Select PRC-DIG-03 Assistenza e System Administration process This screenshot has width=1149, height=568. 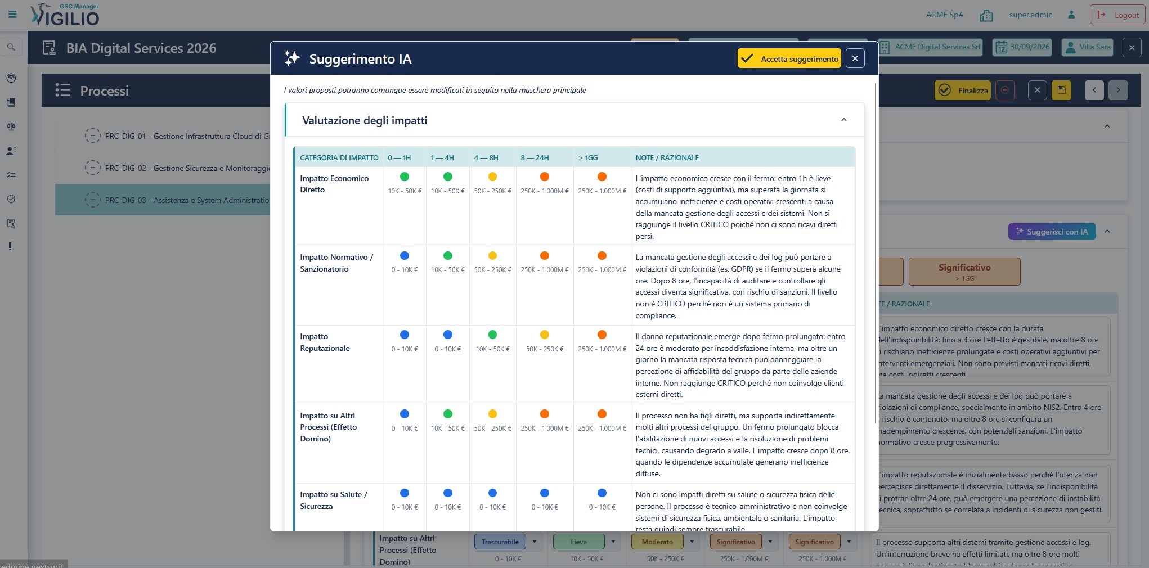pyautogui.click(x=163, y=200)
